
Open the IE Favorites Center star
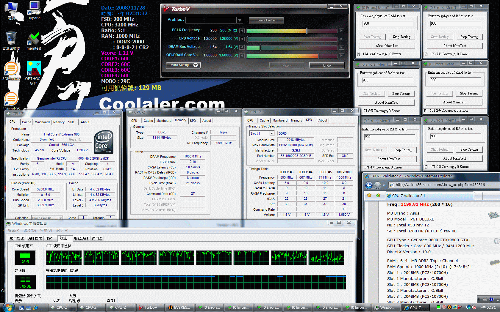[369, 196]
